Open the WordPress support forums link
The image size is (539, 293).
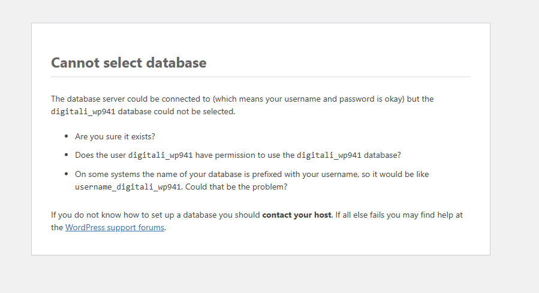(x=115, y=228)
